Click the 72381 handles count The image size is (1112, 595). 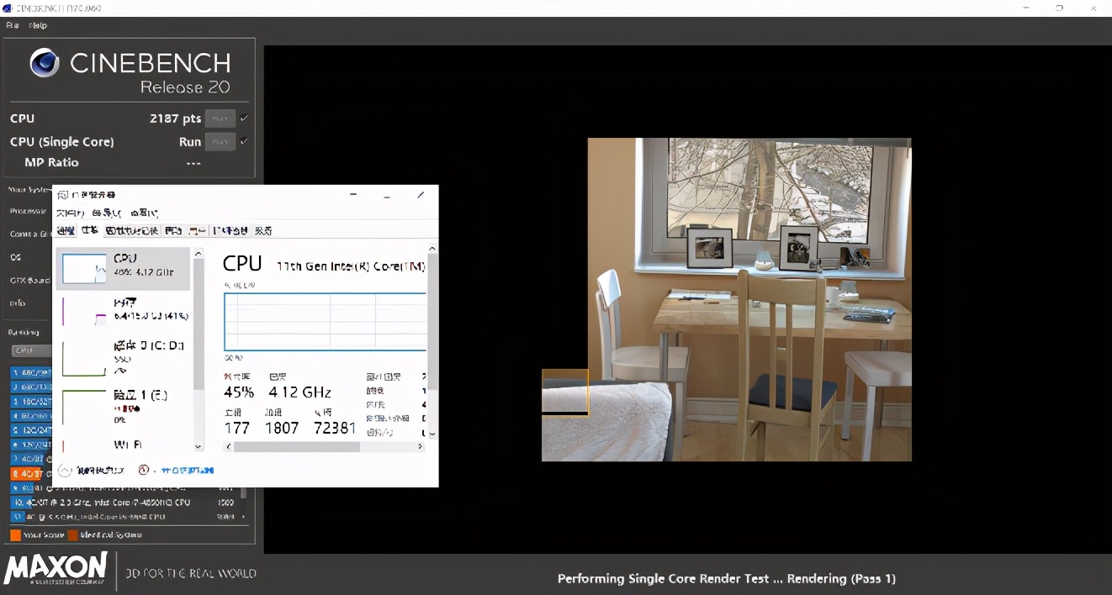336,428
